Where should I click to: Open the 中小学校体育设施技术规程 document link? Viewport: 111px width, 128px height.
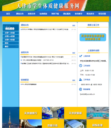pyautogui.click(x=38, y=60)
